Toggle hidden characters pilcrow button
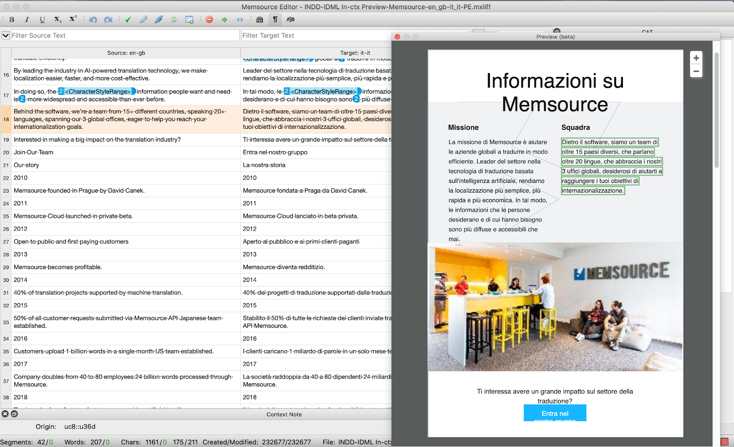734x447 pixels. click(x=275, y=20)
